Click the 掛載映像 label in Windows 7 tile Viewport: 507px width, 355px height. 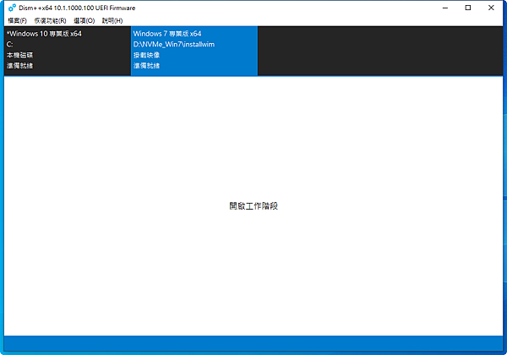click(146, 55)
